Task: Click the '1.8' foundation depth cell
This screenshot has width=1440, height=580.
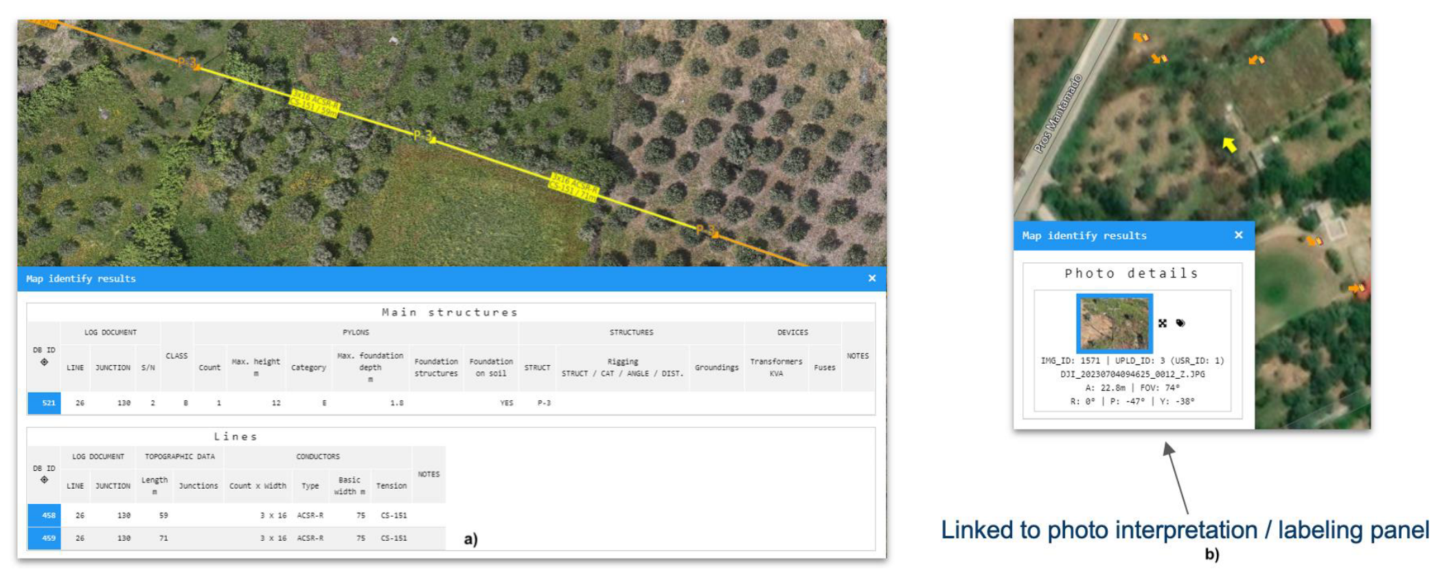Action: point(397,403)
